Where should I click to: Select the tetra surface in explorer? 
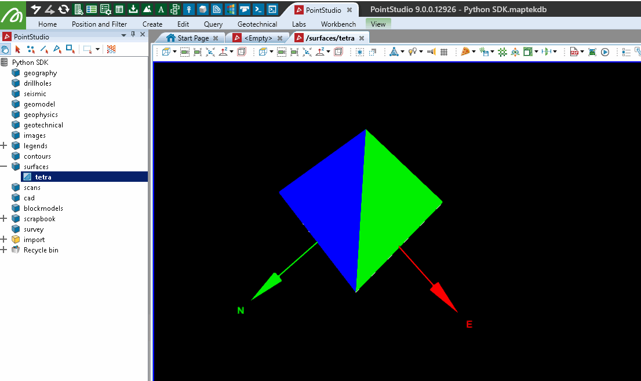[43, 177]
